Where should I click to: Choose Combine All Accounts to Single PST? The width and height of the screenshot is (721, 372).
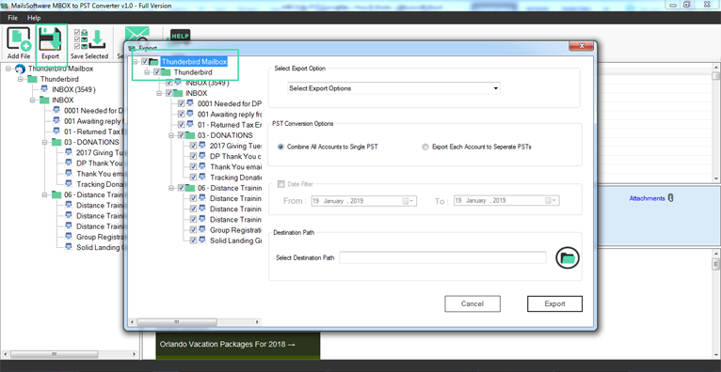coord(280,147)
